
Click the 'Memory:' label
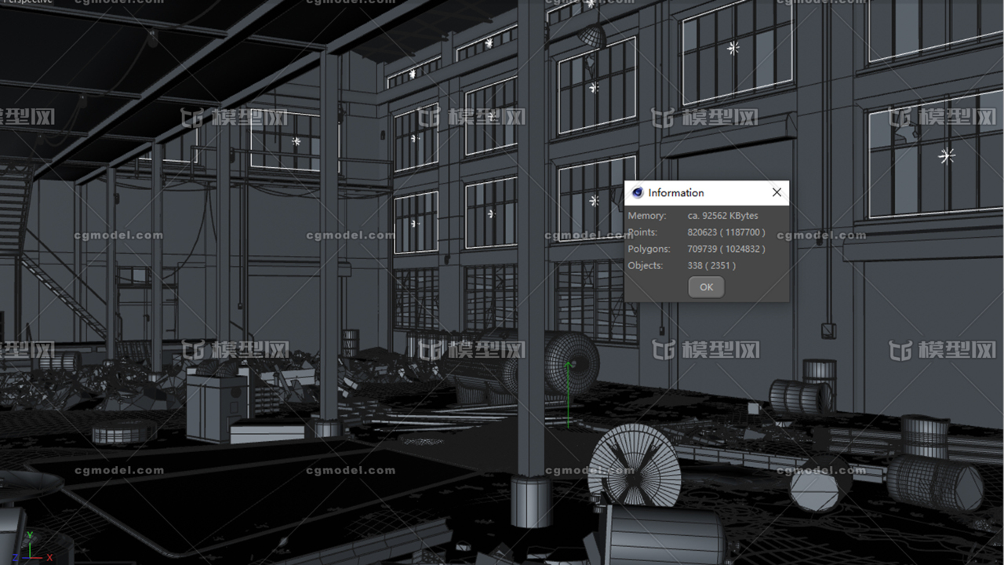647,216
